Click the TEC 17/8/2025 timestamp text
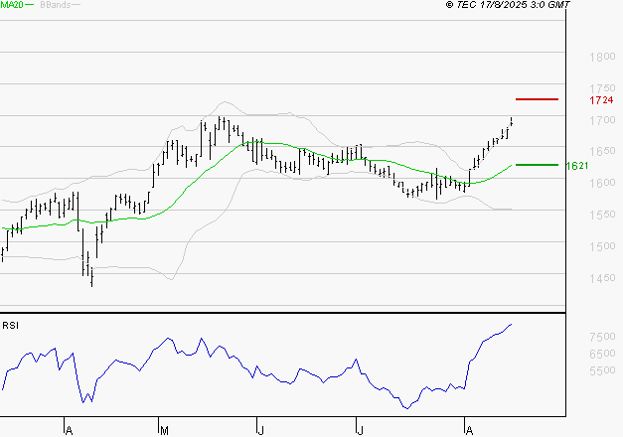This screenshot has width=623, height=437. (508, 5)
